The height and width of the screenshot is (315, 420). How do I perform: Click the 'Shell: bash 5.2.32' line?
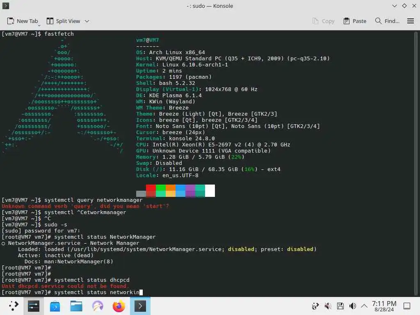point(166,83)
